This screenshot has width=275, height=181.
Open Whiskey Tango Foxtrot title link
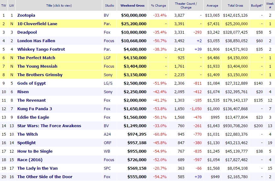41,49
